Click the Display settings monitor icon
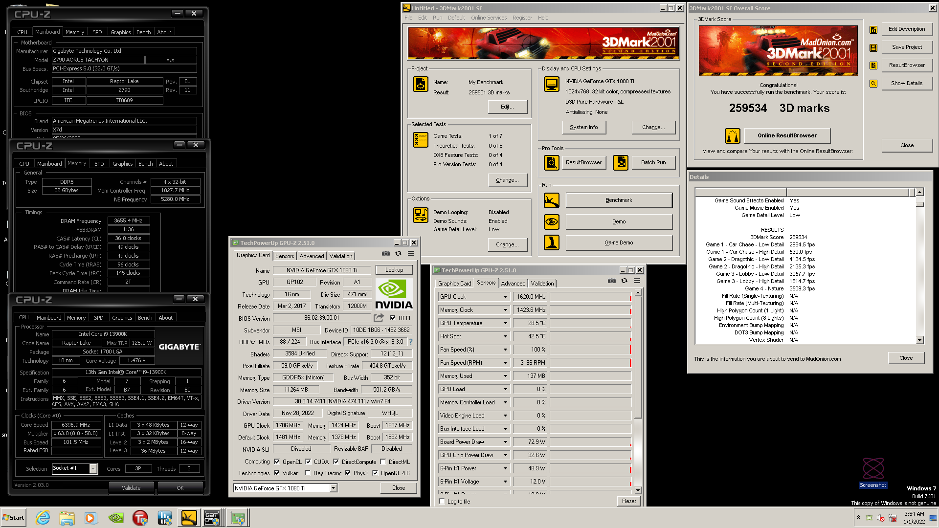The image size is (939, 528). point(552,84)
